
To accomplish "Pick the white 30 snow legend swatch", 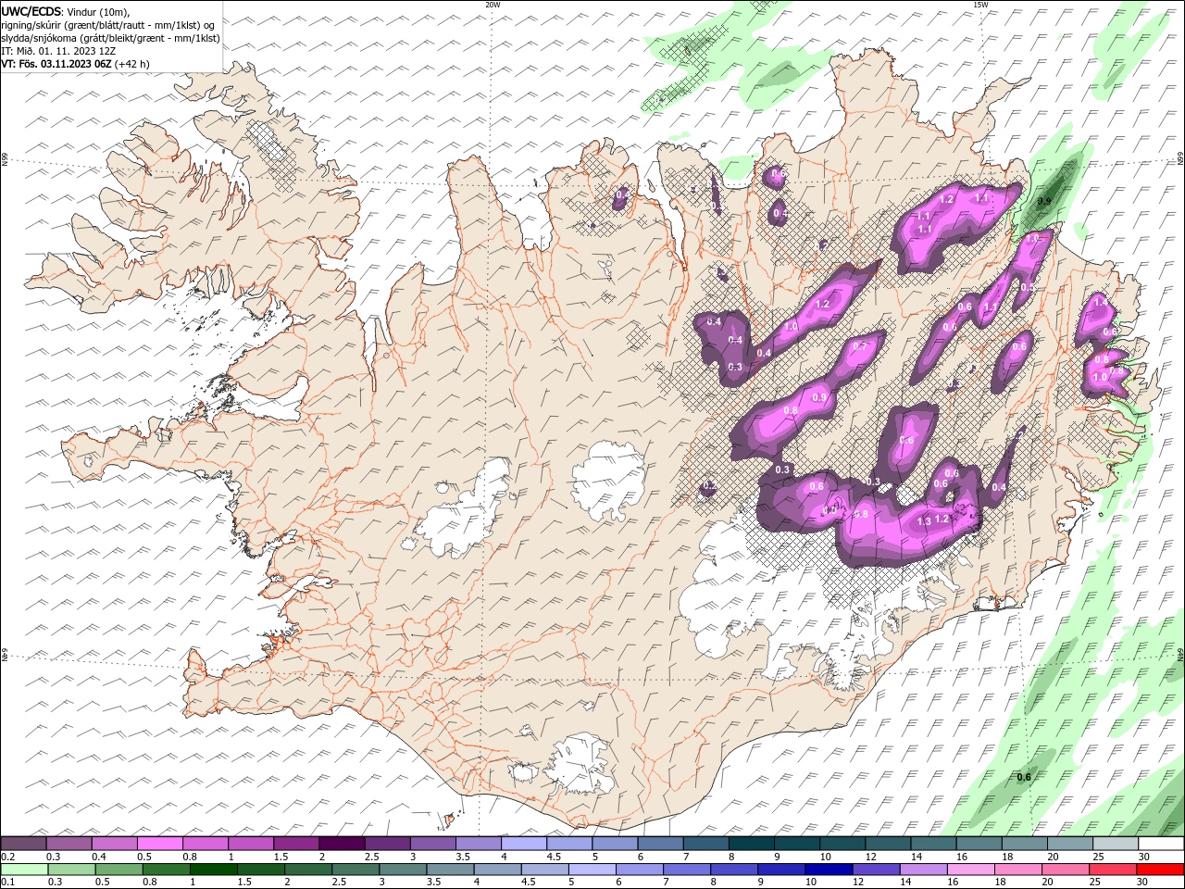I will point(1162,844).
